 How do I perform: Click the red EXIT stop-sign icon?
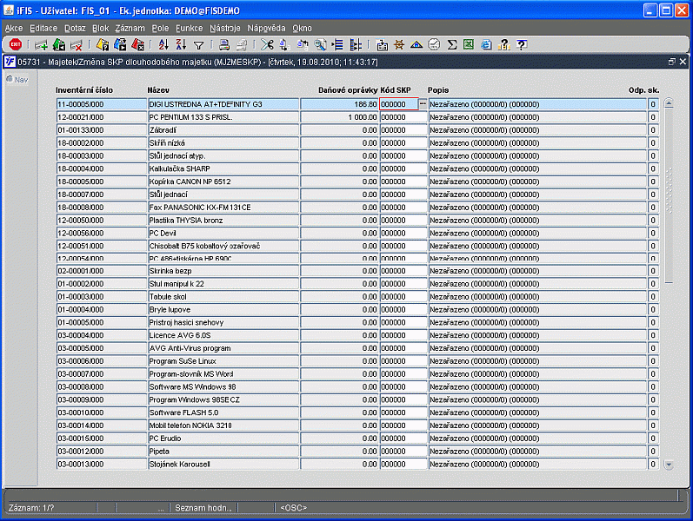(16, 44)
